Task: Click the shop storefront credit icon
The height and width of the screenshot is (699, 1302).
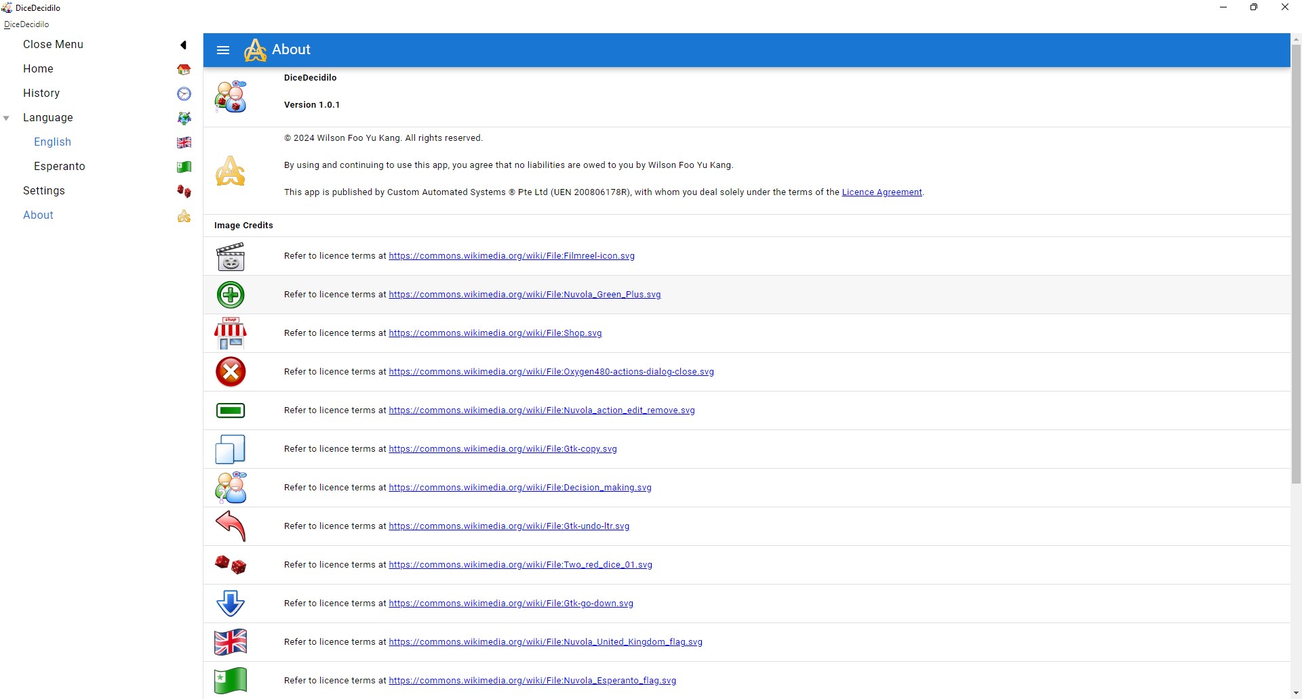Action: coord(231,333)
